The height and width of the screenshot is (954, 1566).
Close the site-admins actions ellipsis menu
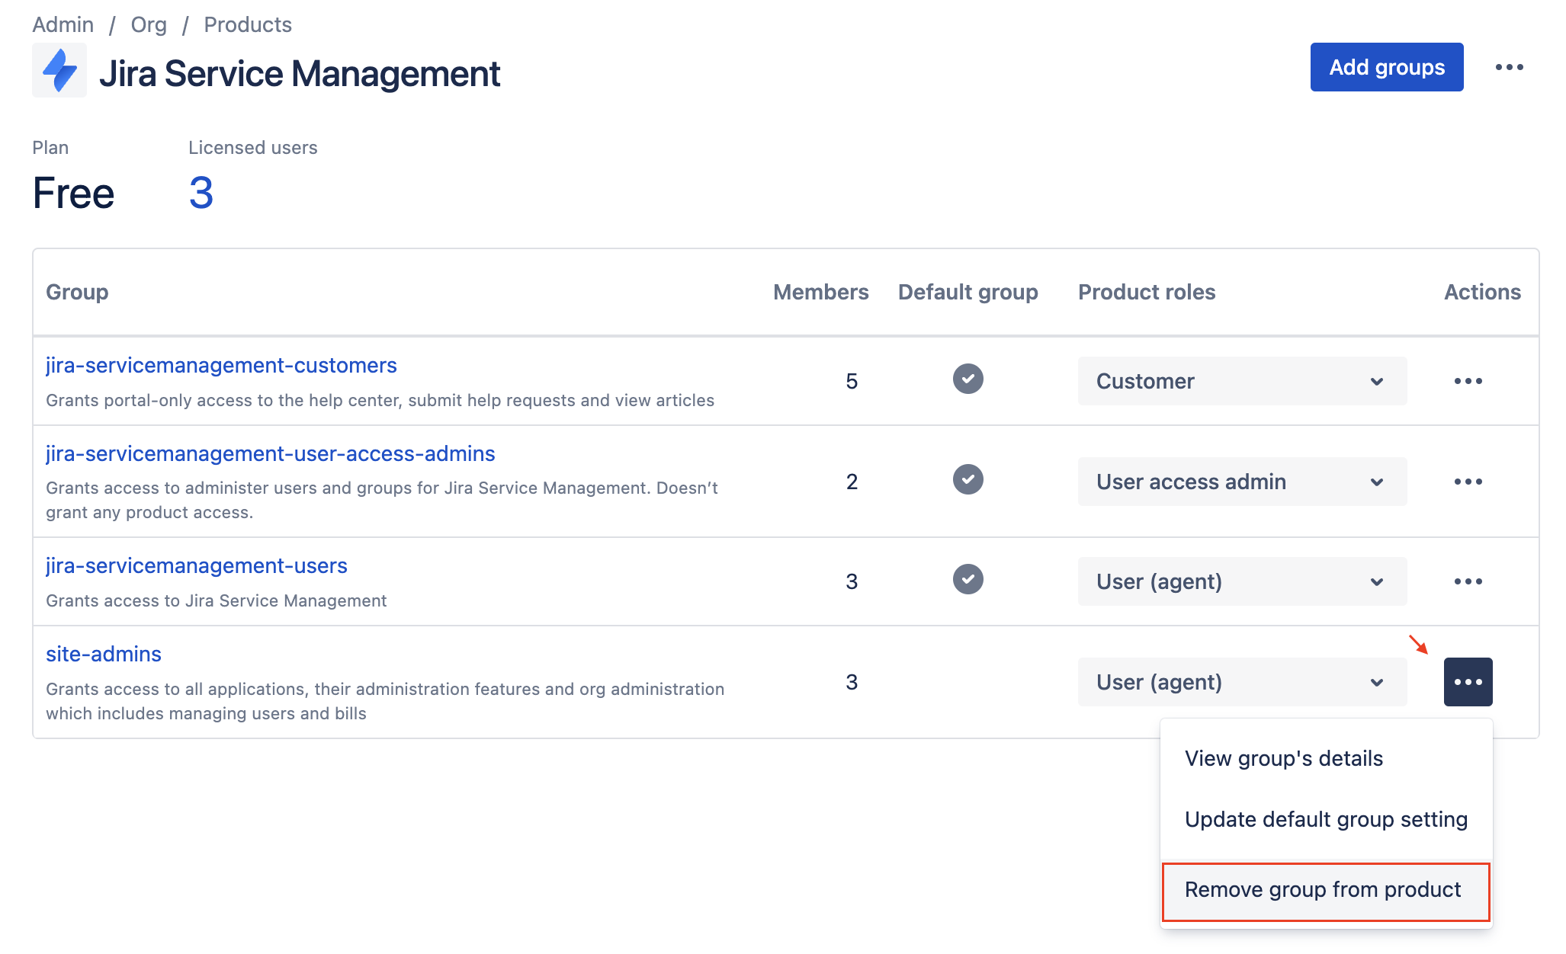tap(1468, 682)
